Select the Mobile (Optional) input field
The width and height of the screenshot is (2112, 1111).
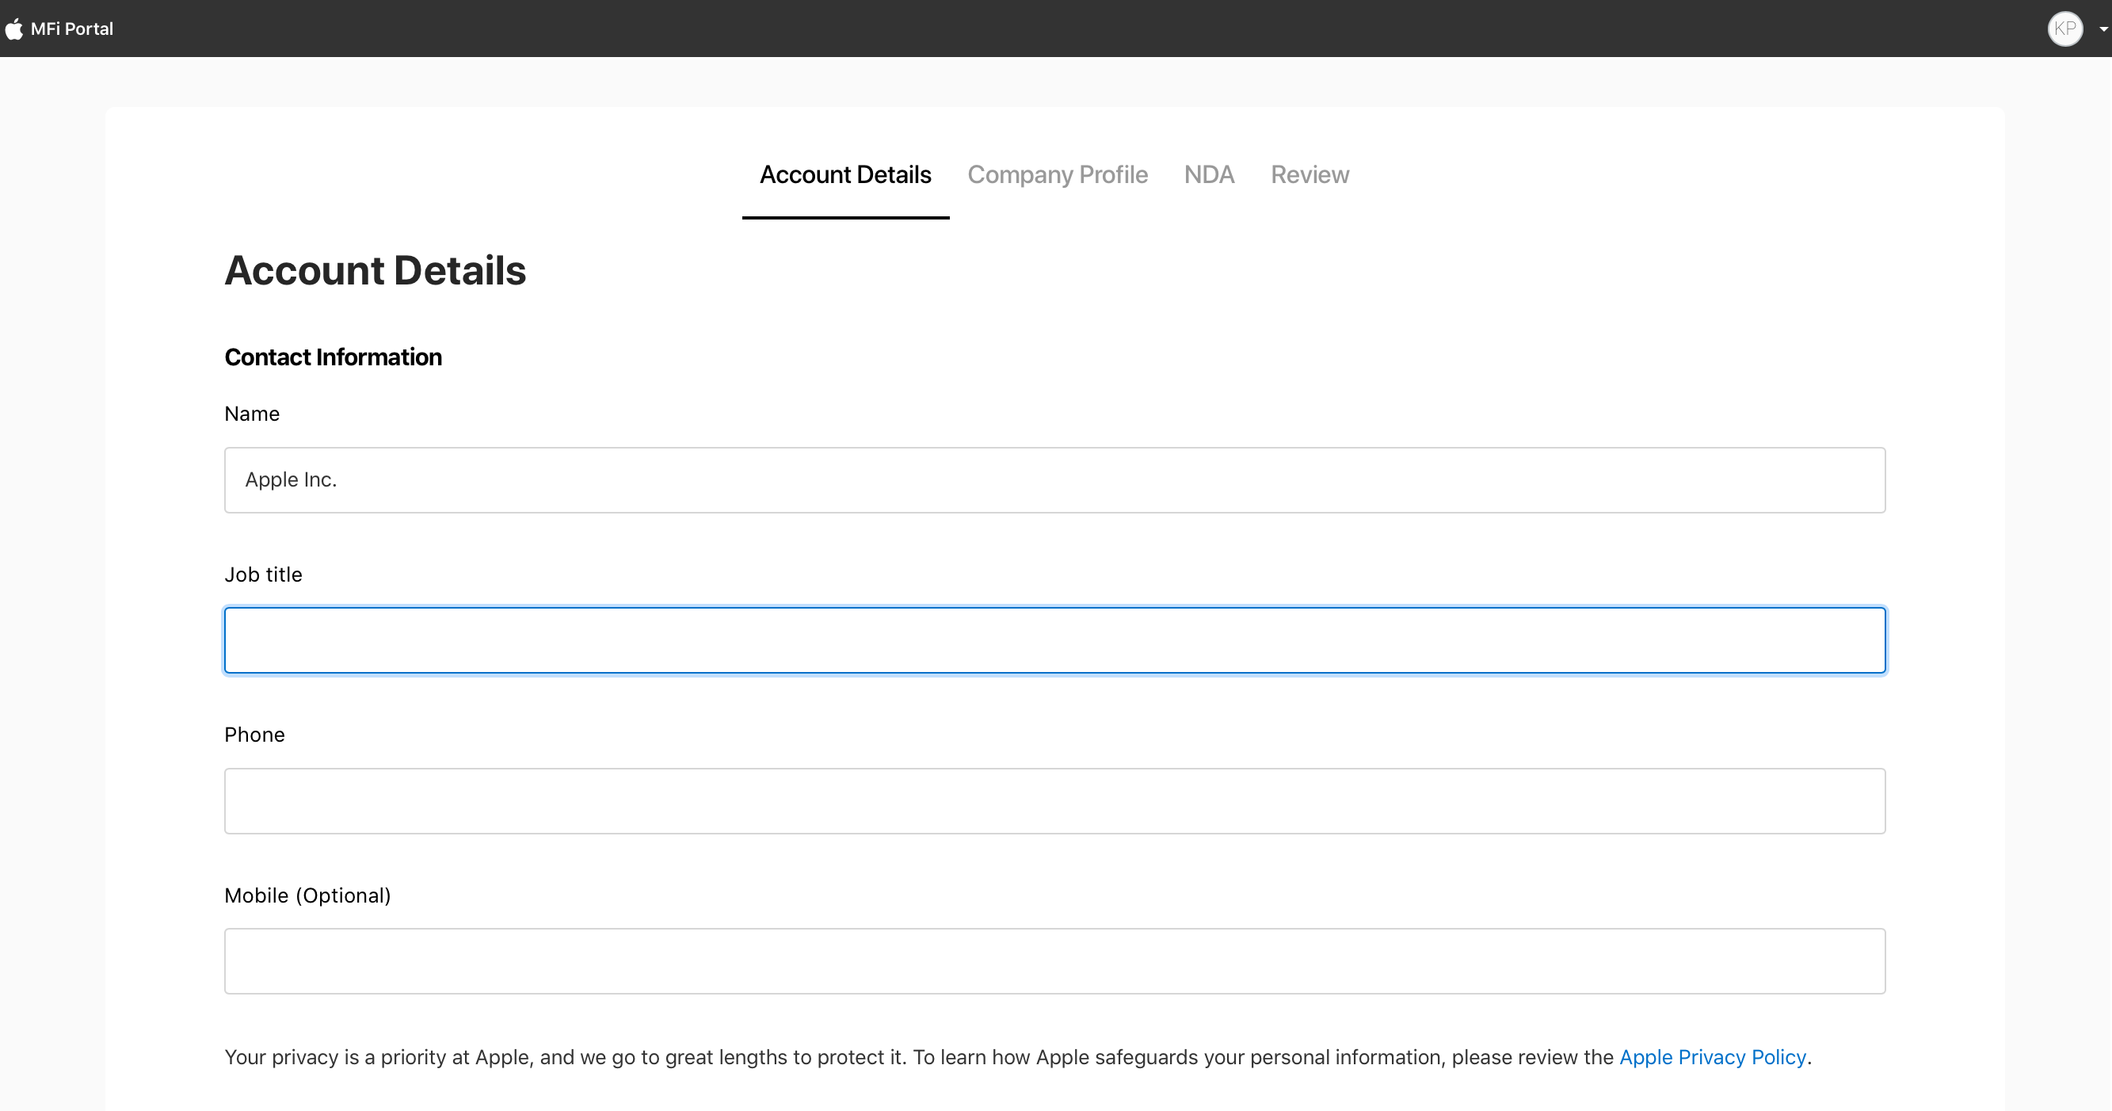tap(1054, 961)
